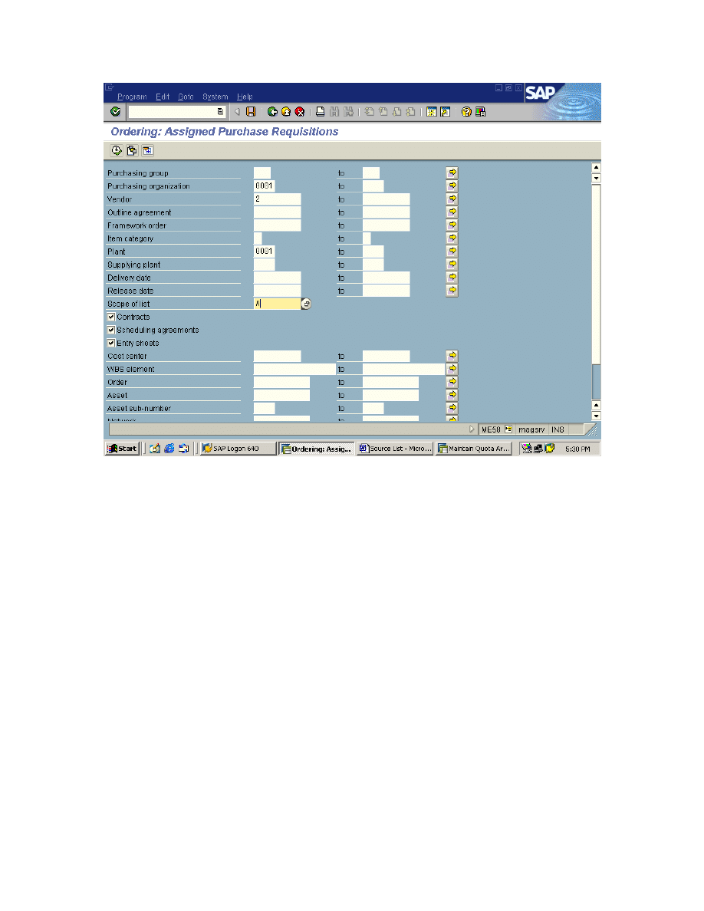Open multiple selection for Vendor

pos(452,199)
